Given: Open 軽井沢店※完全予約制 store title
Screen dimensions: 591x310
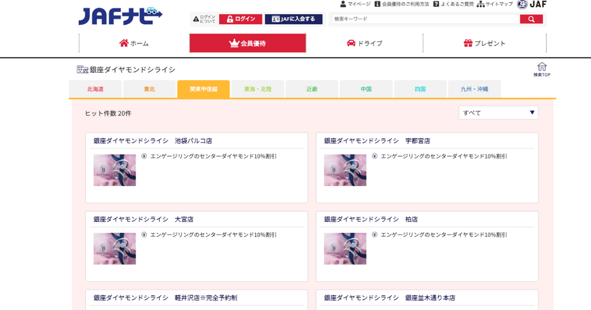Looking at the screenshot, I should coord(165,298).
